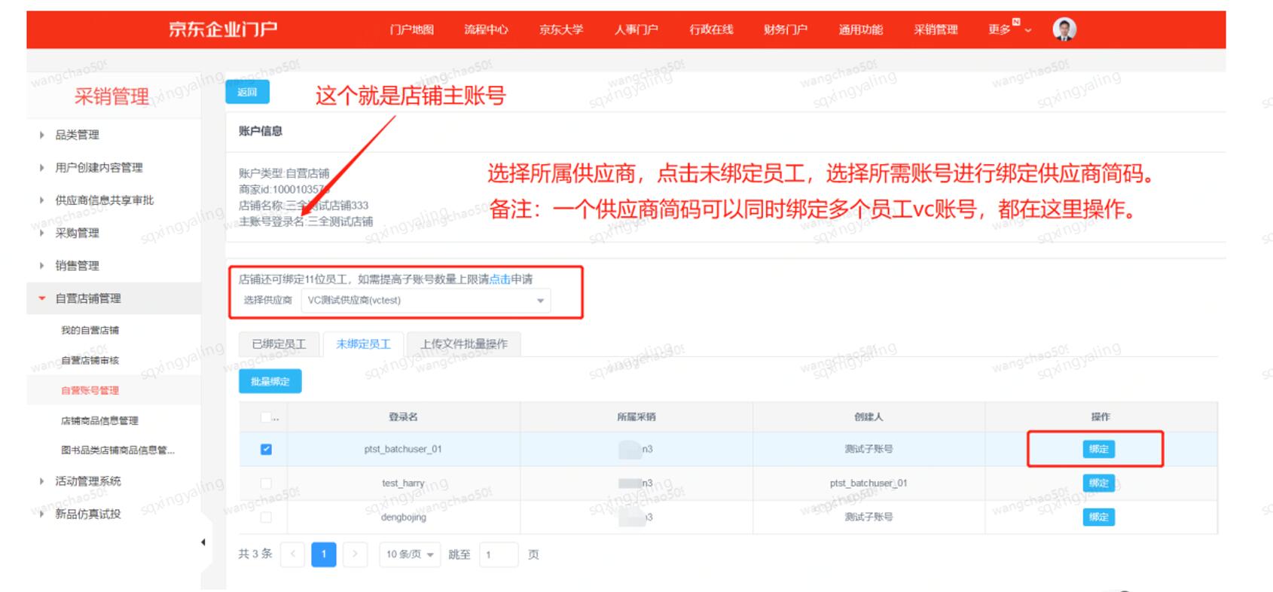Click 绑定 for test_harry

point(1098,483)
